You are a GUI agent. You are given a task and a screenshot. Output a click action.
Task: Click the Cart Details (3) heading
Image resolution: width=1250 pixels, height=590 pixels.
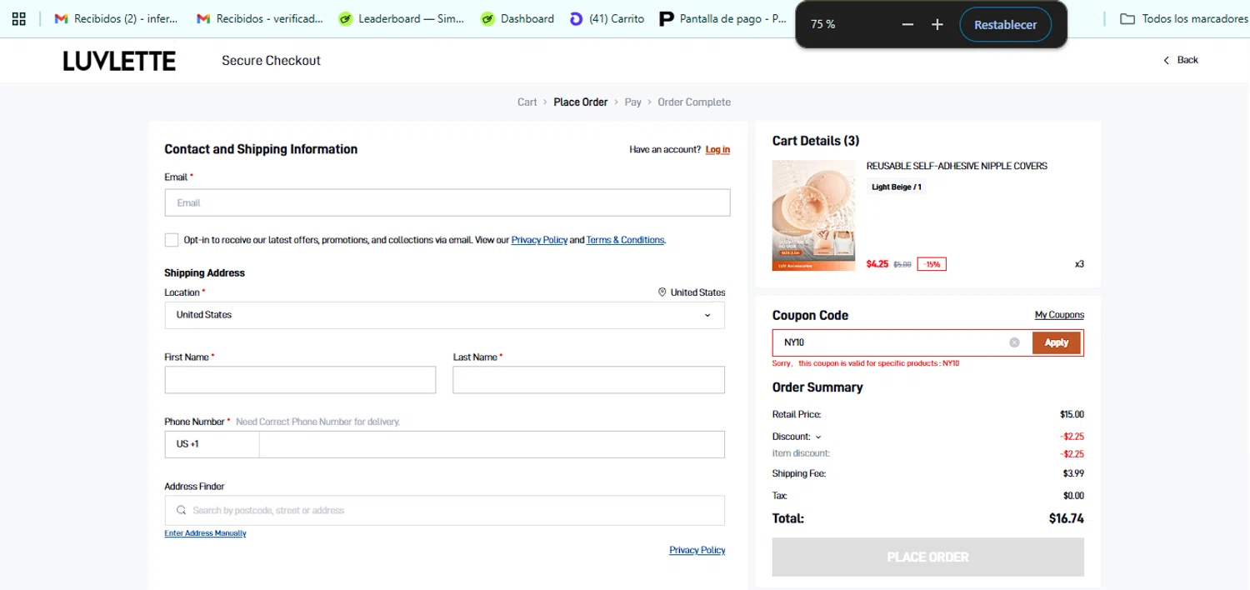(816, 141)
